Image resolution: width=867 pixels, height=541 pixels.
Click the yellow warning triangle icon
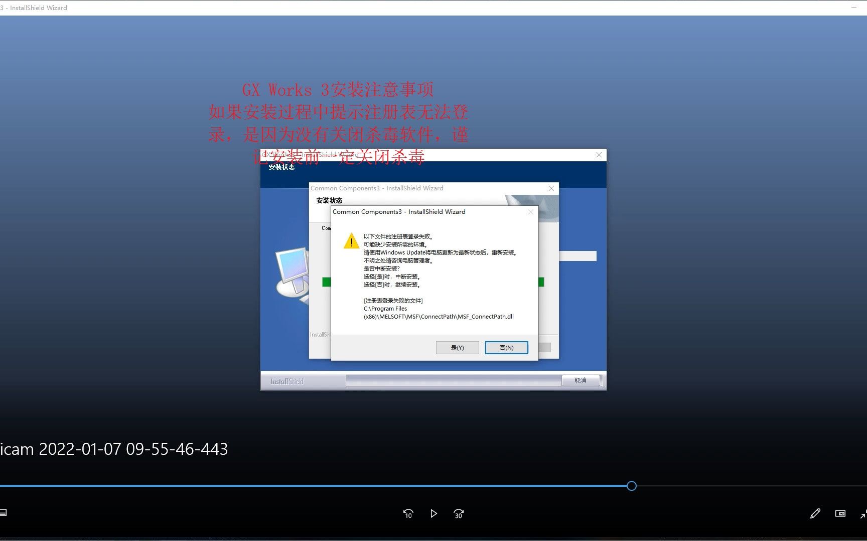click(x=351, y=241)
